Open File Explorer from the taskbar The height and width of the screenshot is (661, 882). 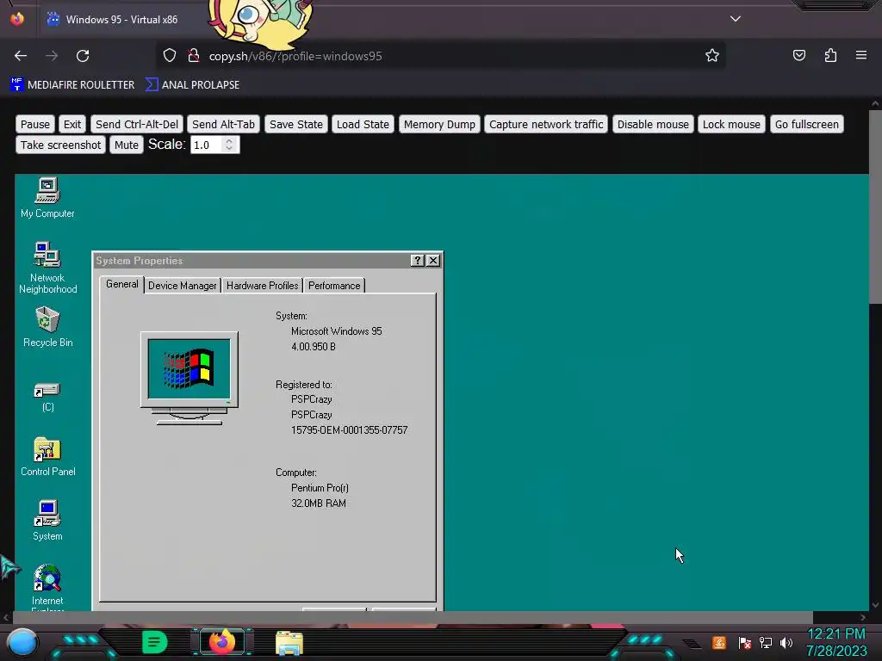coord(289,643)
